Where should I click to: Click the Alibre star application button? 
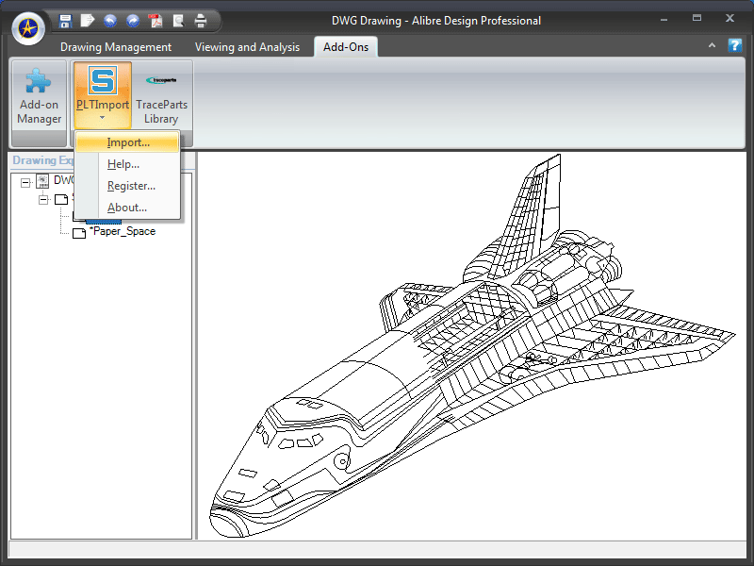click(x=28, y=28)
